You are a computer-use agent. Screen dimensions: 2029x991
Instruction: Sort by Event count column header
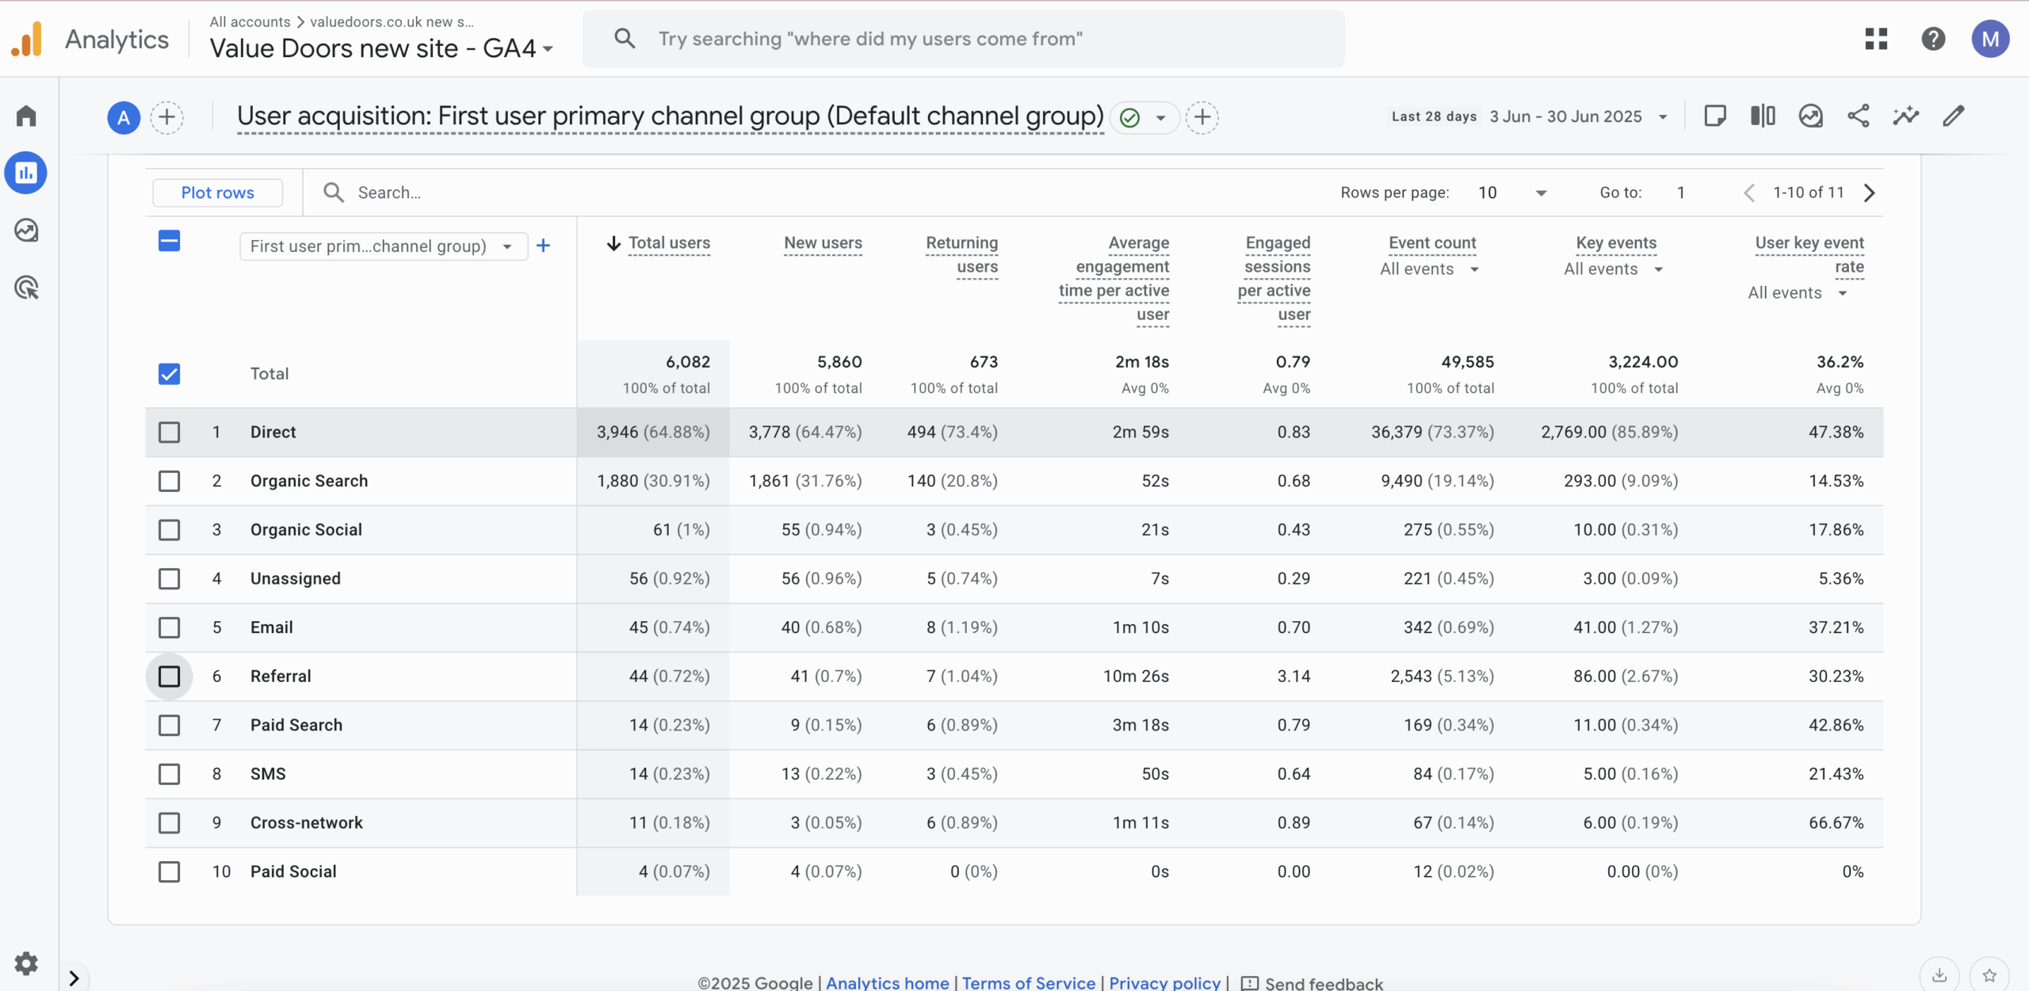1432,243
